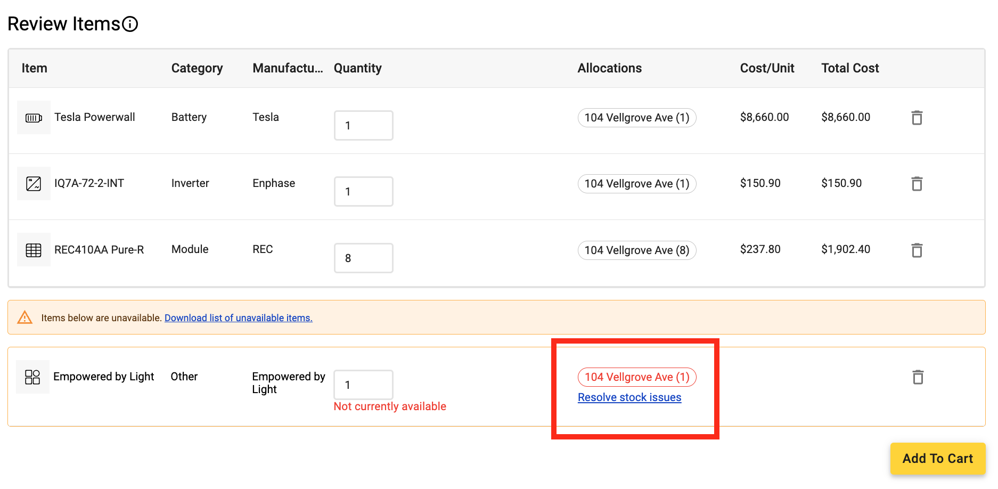Screen dimensions: 998x489
Task: Open the 104 Vellgrove Ave (8) allocation
Action: (x=637, y=250)
